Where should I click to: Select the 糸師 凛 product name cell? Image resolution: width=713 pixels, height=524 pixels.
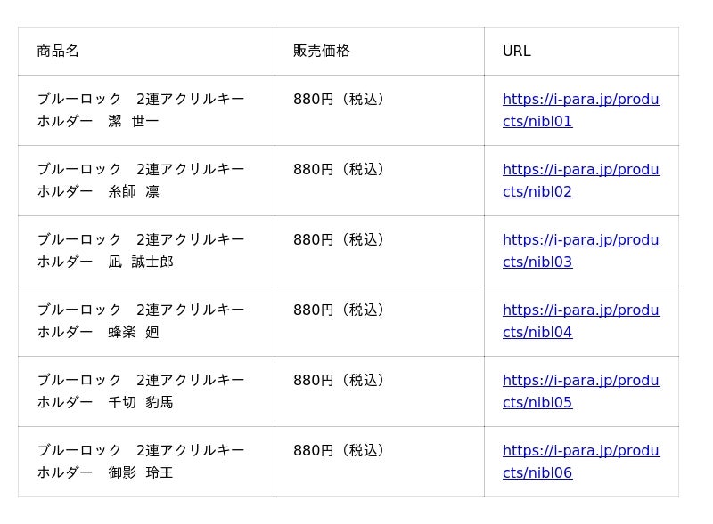pyautogui.click(x=146, y=181)
